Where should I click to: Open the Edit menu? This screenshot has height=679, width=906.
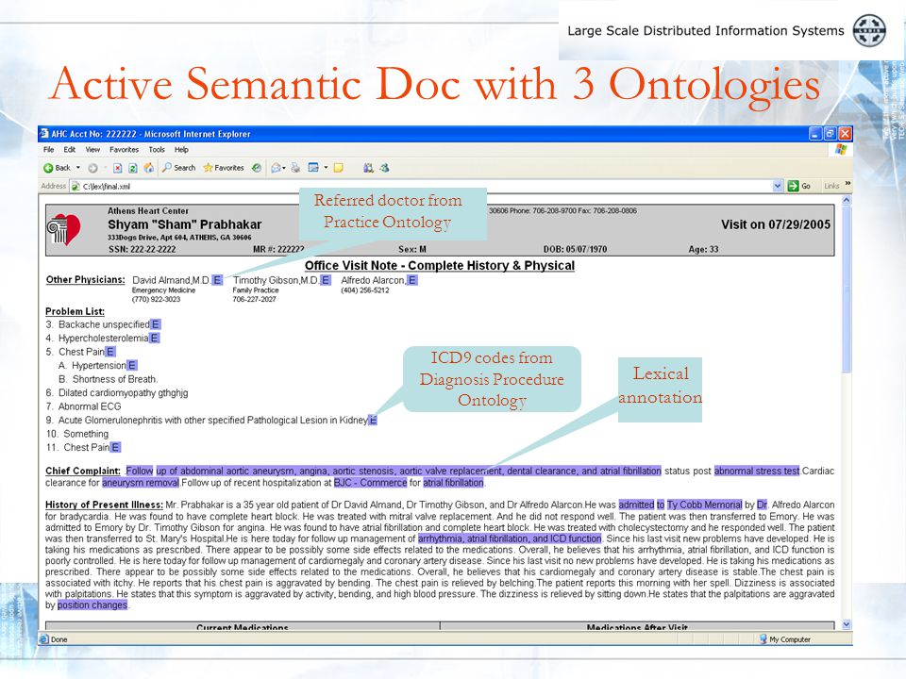tap(69, 150)
